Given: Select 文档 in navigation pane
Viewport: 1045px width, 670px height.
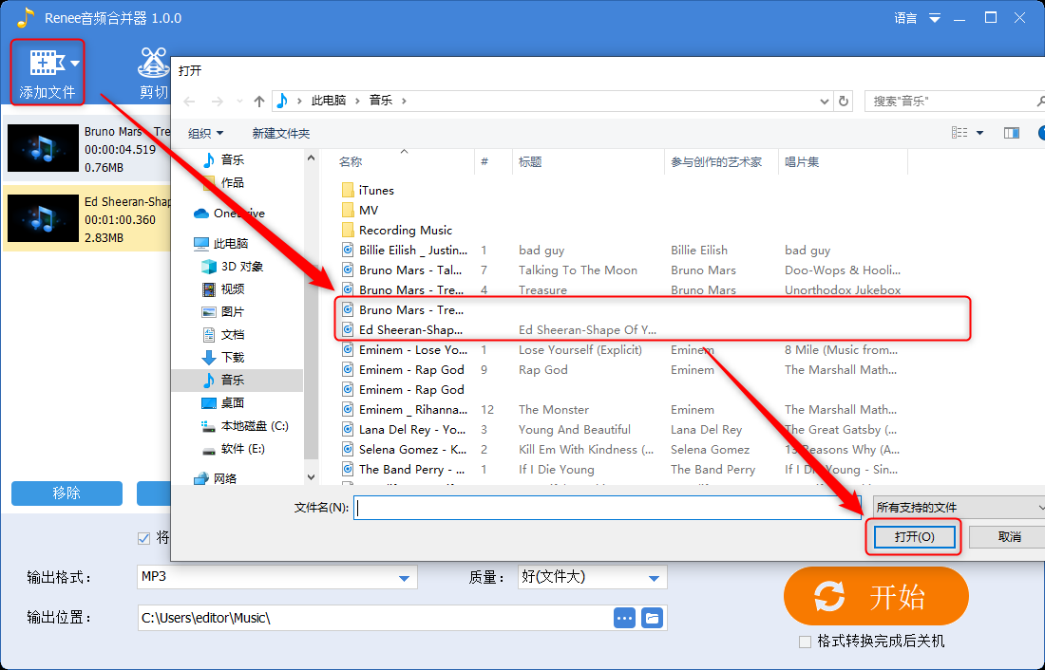Looking at the screenshot, I should click(x=224, y=334).
